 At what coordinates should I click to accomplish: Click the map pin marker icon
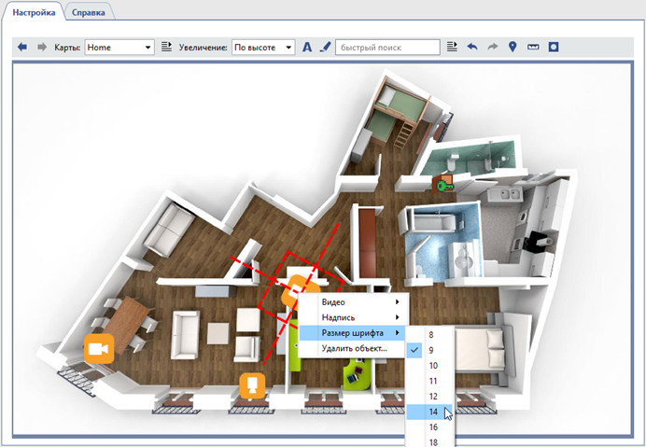513,47
